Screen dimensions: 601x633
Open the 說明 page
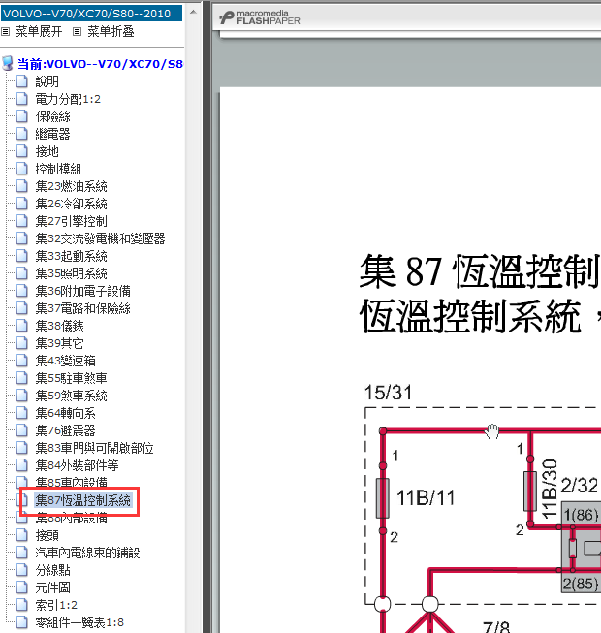coord(47,81)
